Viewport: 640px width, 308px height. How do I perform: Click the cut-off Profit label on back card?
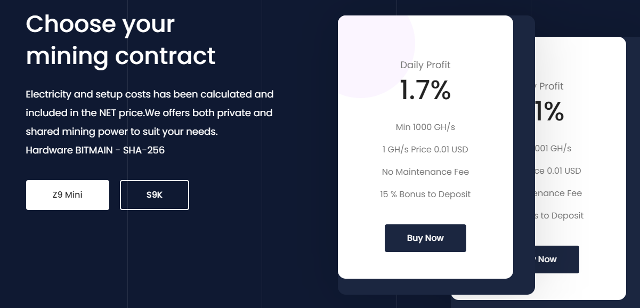click(551, 86)
